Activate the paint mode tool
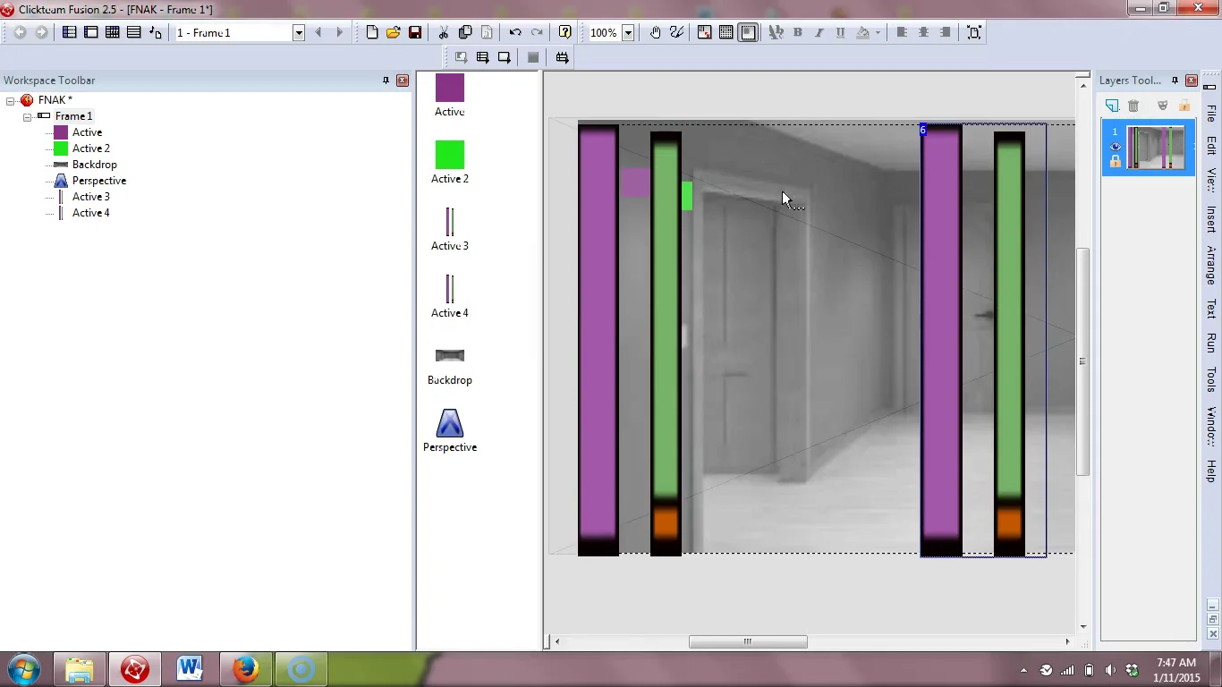1222x687 pixels. pyautogui.click(x=676, y=32)
